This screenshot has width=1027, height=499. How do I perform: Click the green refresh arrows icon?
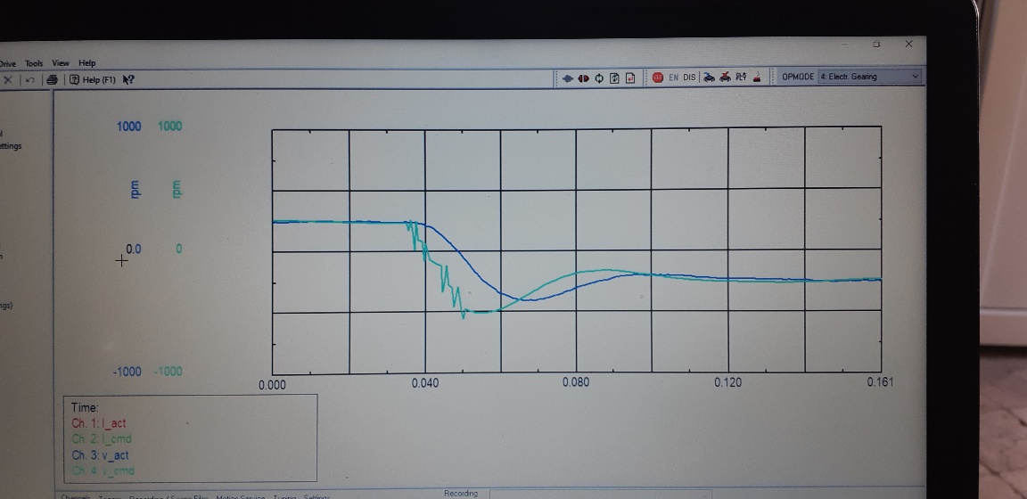pyautogui.click(x=599, y=78)
